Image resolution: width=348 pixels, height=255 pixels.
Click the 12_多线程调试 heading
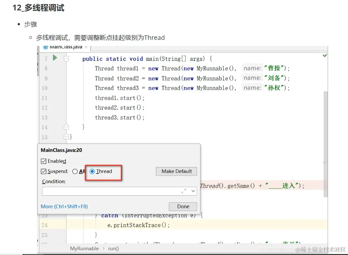click(x=38, y=8)
